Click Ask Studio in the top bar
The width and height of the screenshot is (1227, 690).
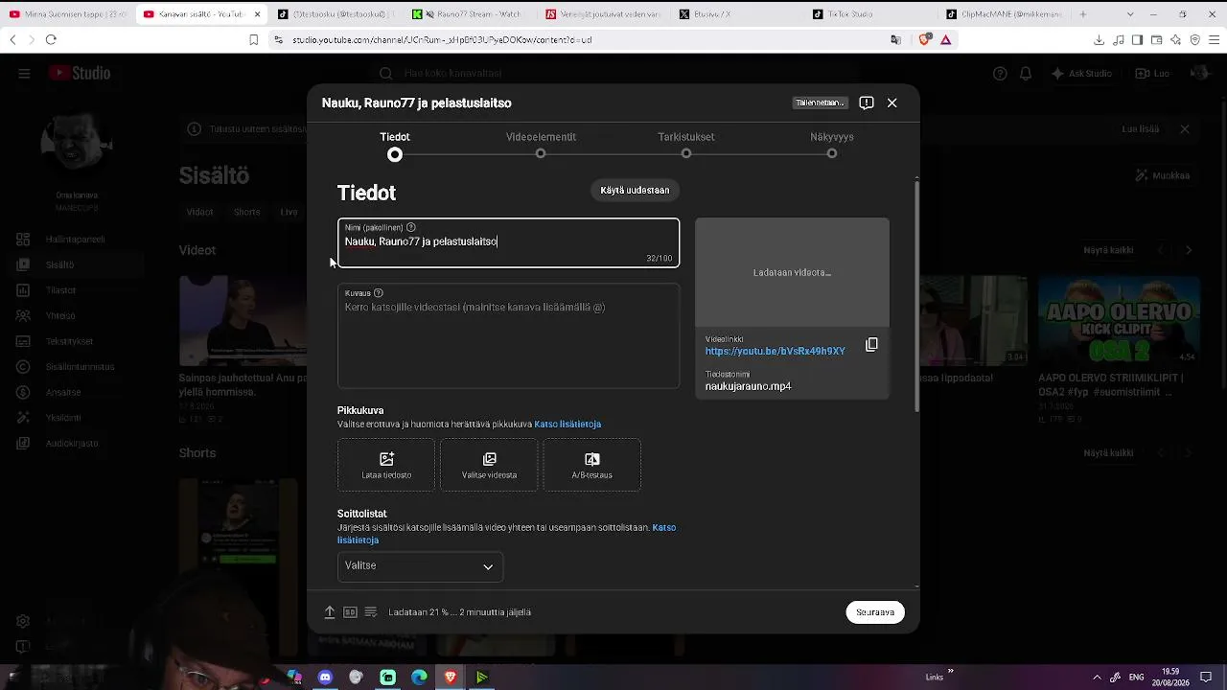click(x=1081, y=74)
